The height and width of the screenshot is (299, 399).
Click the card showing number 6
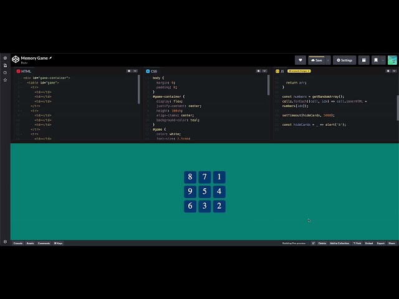(190, 206)
